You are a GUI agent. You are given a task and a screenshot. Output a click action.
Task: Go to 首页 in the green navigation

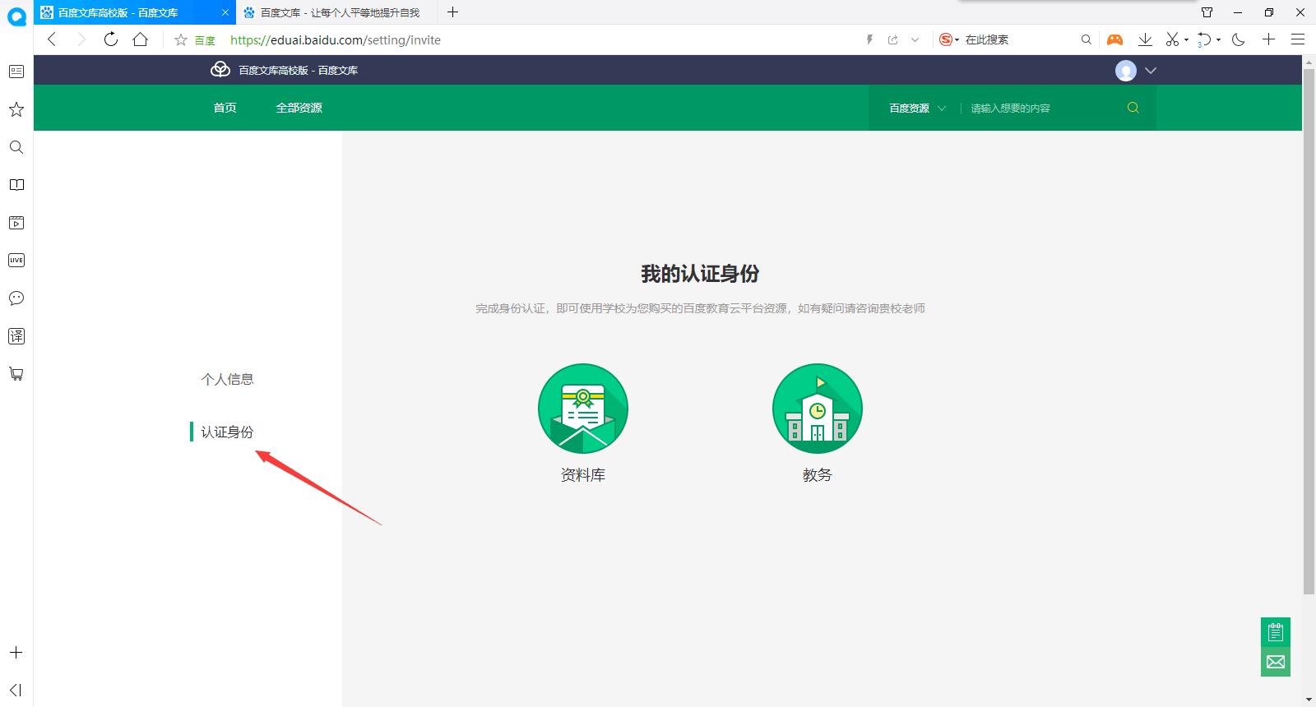pos(225,108)
